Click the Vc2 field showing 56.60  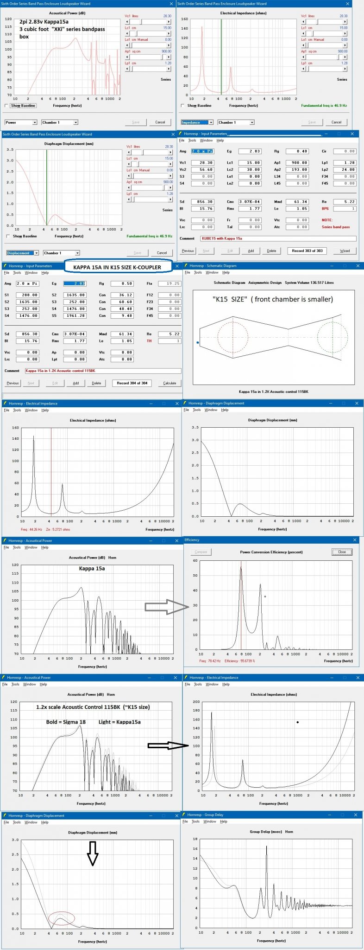[x=203, y=170]
